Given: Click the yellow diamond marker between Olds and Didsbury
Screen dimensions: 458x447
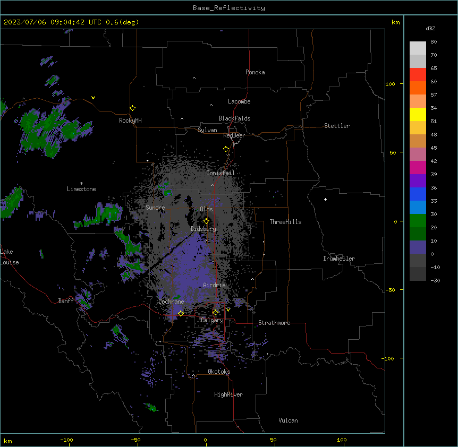Looking at the screenshot, I should click(x=206, y=221).
